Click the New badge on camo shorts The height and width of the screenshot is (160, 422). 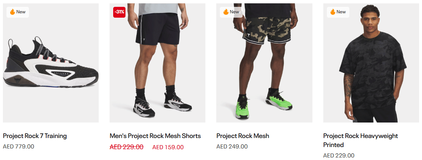pyautogui.click(x=231, y=12)
